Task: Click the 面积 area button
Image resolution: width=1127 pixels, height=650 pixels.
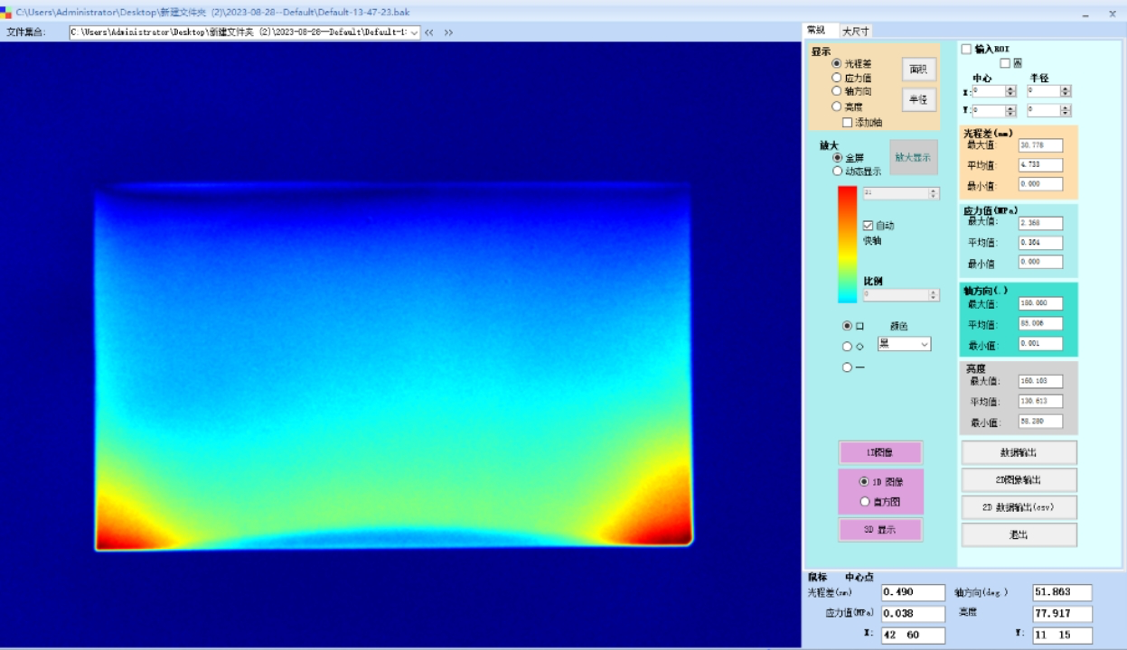Action: tap(918, 70)
